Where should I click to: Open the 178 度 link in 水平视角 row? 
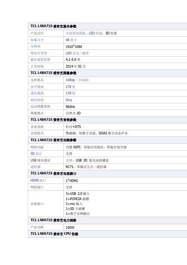[71, 87]
